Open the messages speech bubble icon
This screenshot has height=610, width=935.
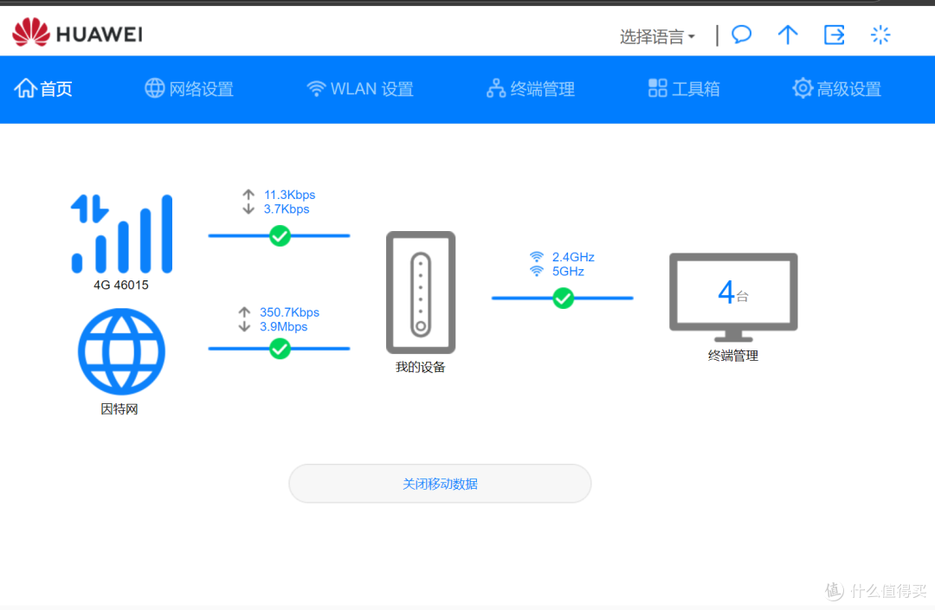pyautogui.click(x=741, y=35)
